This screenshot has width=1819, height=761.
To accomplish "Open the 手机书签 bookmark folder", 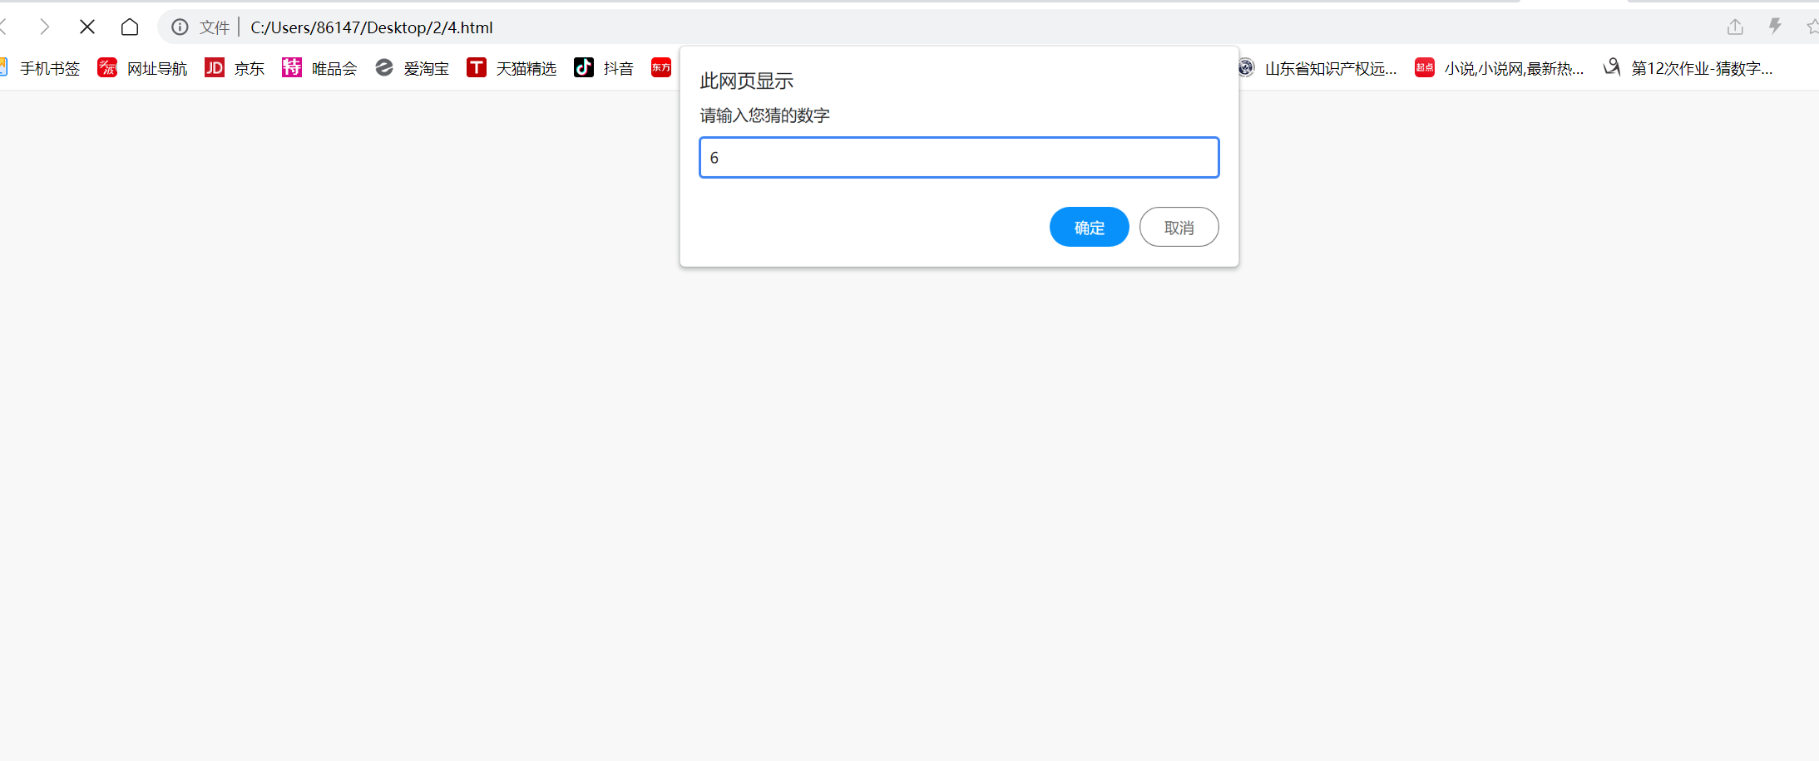I will tap(41, 68).
